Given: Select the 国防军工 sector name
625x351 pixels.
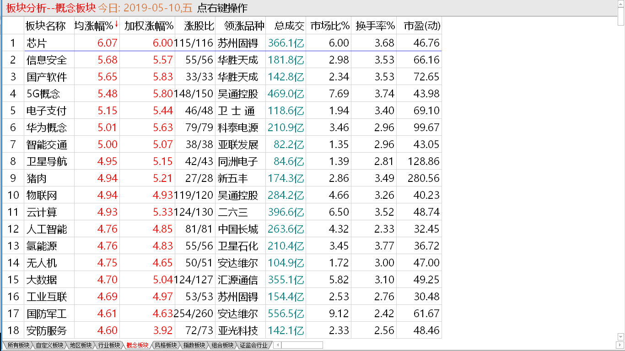Looking at the screenshot, I should (47, 314).
